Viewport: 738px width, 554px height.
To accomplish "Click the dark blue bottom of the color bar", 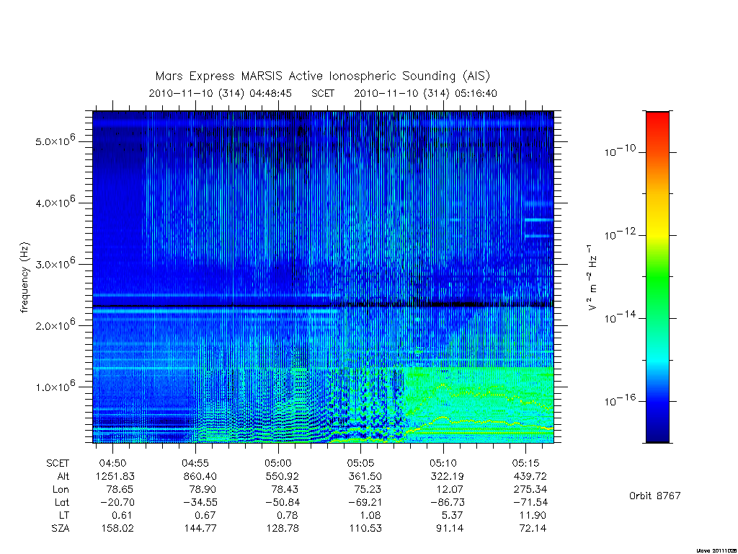I will click(657, 436).
